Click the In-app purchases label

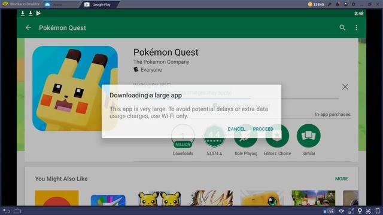coord(333,114)
